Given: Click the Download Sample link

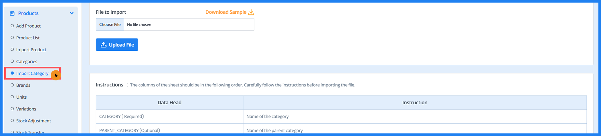Looking at the screenshot, I should coord(226,12).
